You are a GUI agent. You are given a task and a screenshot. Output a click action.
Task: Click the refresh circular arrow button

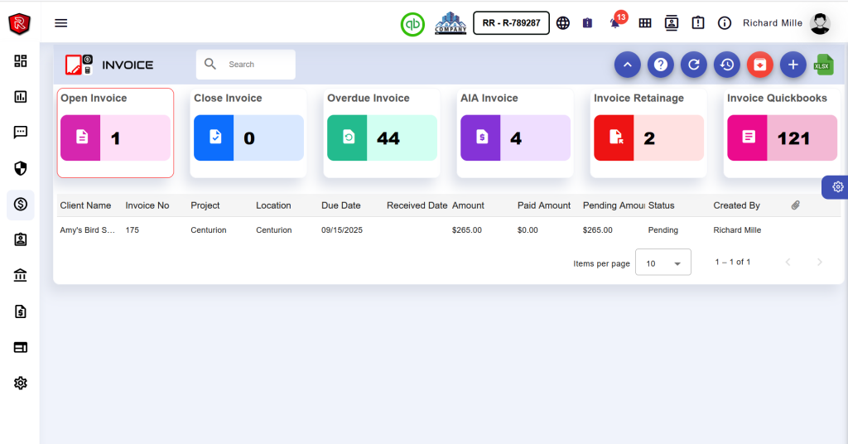pyautogui.click(x=693, y=65)
